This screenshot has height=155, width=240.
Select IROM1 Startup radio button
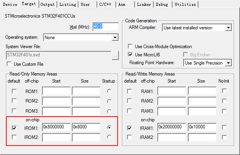click(x=109, y=127)
